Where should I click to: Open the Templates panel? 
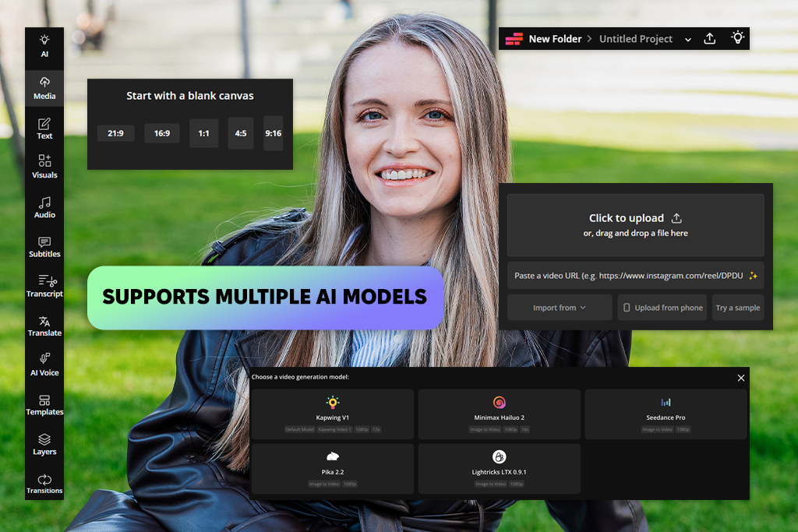[x=44, y=404]
